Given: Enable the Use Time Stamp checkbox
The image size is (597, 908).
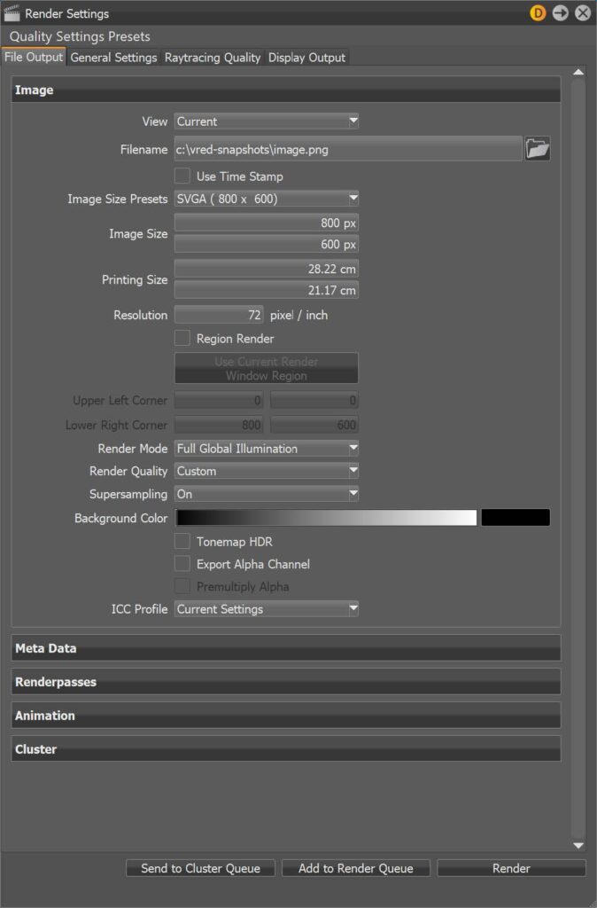Looking at the screenshot, I should click(182, 176).
